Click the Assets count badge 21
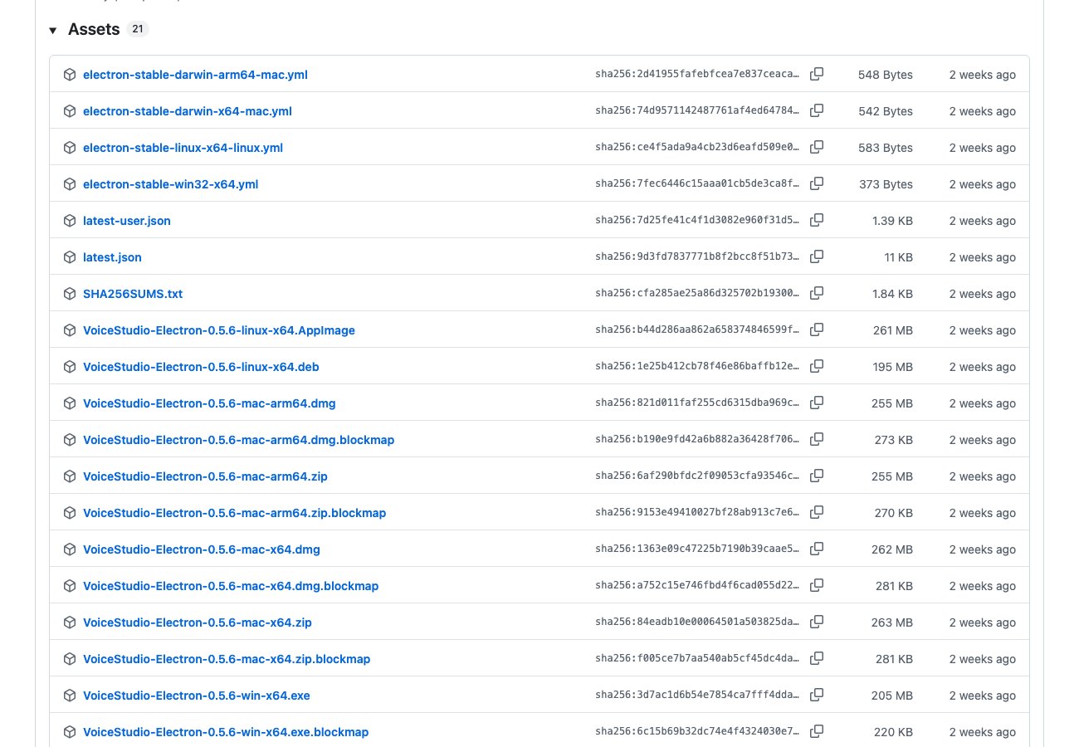 coord(137,30)
